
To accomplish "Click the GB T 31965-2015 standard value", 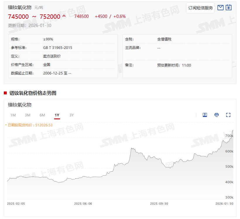I will pos(58,48).
